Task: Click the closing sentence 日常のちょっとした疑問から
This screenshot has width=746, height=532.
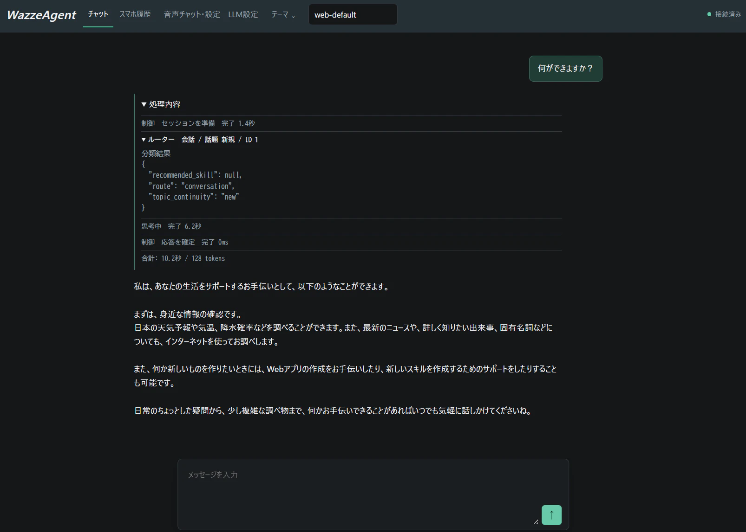Action: pyautogui.click(x=334, y=410)
